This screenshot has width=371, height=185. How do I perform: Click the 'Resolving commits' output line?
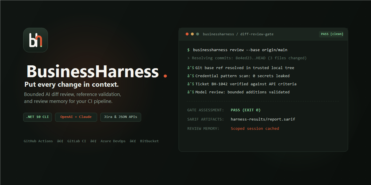(x=247, y=58)
